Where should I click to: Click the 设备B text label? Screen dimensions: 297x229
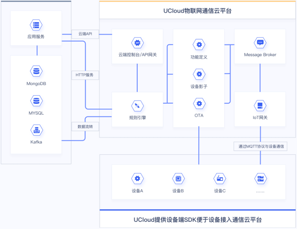178,191
